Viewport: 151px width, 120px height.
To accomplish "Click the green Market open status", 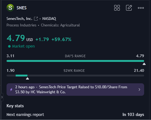I will coord(22,46).
